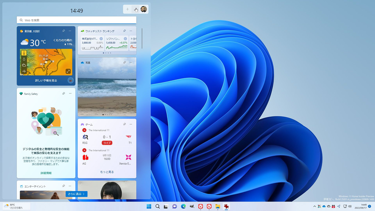Open the ソフトバンク stock card
The image size is (375, 211).
[116, 42]
